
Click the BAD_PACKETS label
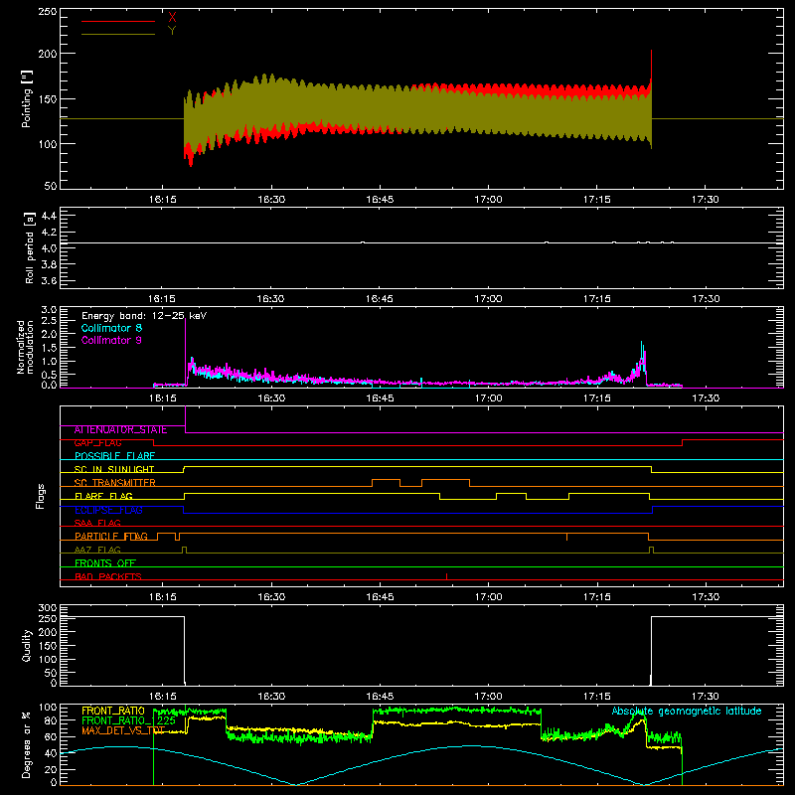point(108,576)
